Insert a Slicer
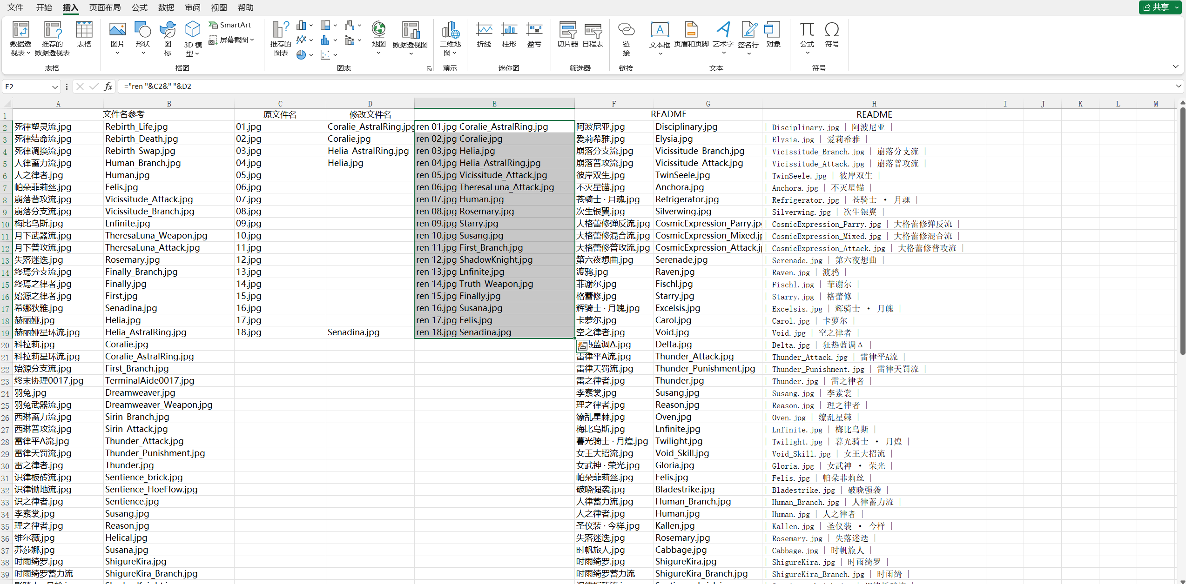 click(567, 34)
